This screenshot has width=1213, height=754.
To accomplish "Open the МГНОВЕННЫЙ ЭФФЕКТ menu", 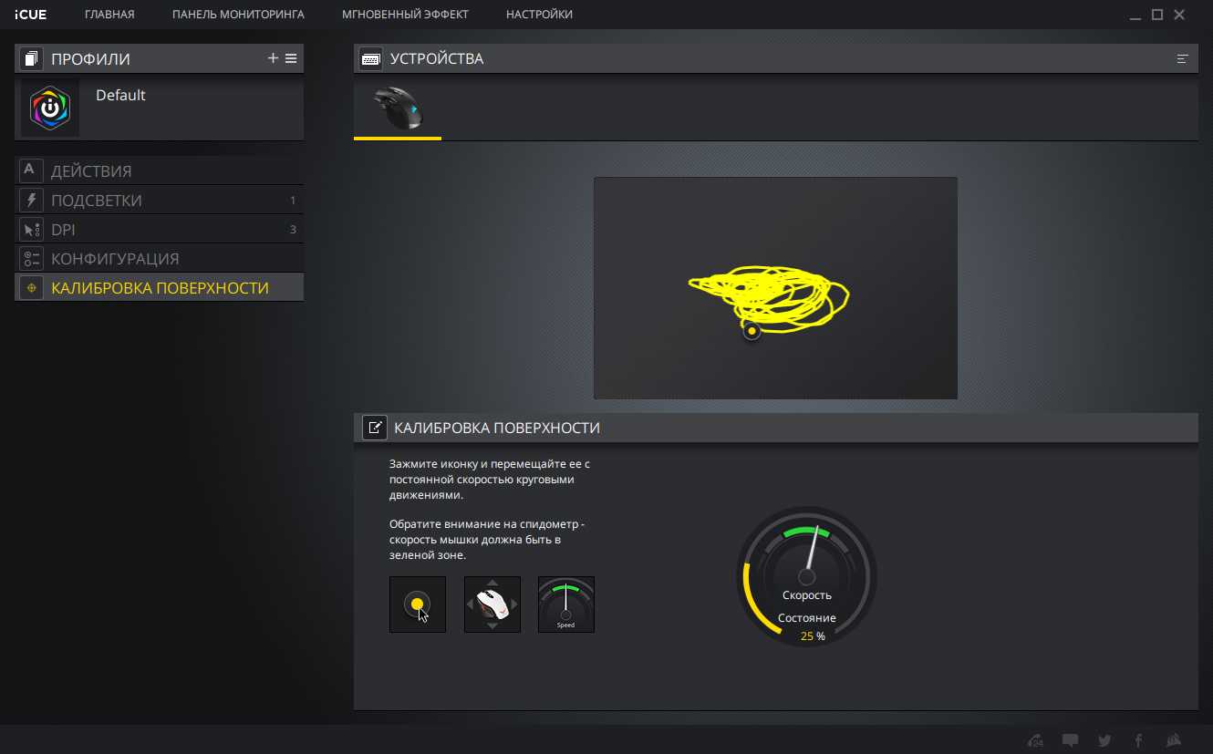I will [x=405, y=15].
